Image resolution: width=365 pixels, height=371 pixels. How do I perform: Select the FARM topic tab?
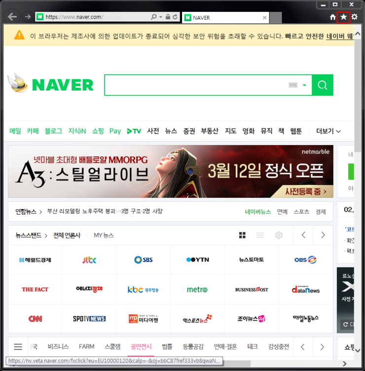[x=87, y=347]
